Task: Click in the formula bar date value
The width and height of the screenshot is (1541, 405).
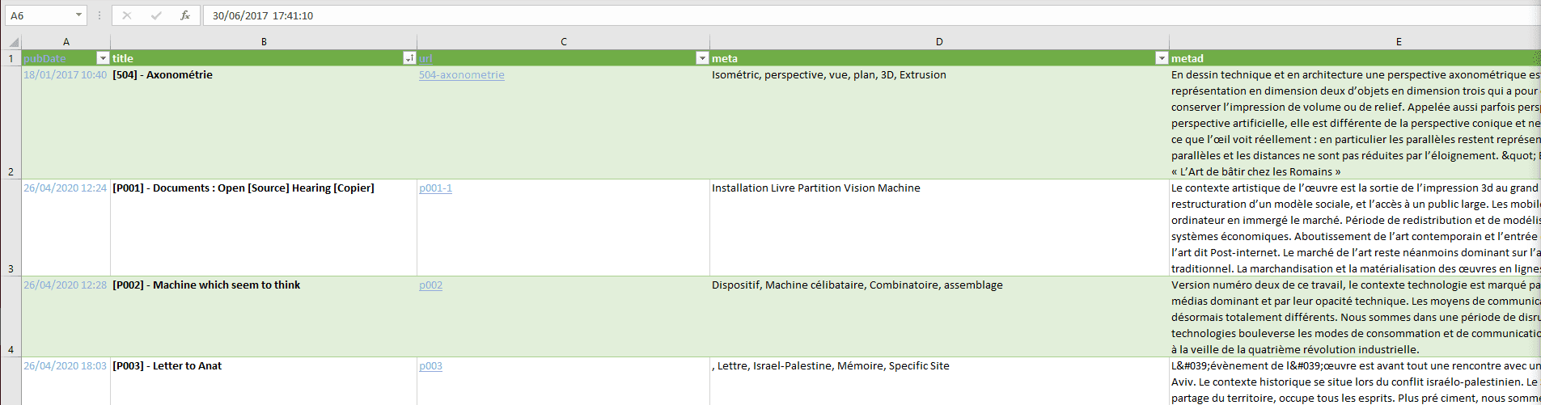Action: click(x=263, y=15)
